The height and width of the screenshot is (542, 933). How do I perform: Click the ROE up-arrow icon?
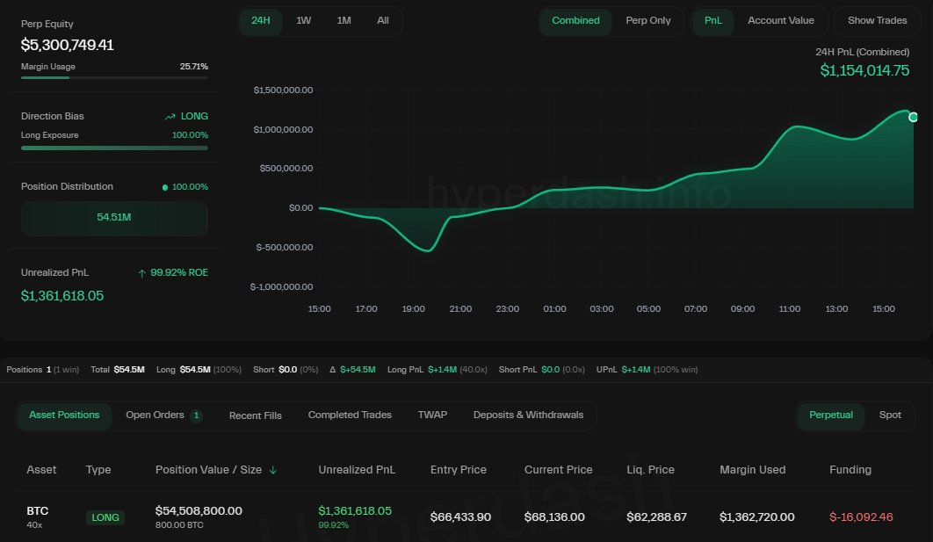[x=141, y=272]
